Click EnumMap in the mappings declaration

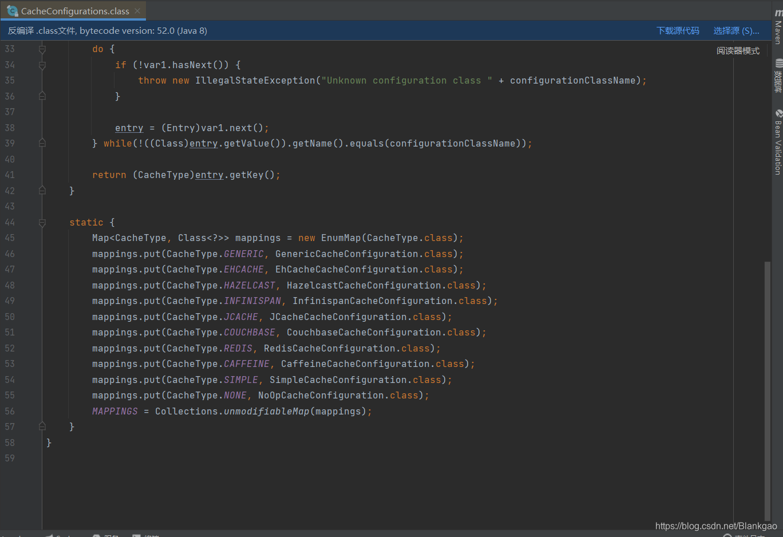click(341, 238)
